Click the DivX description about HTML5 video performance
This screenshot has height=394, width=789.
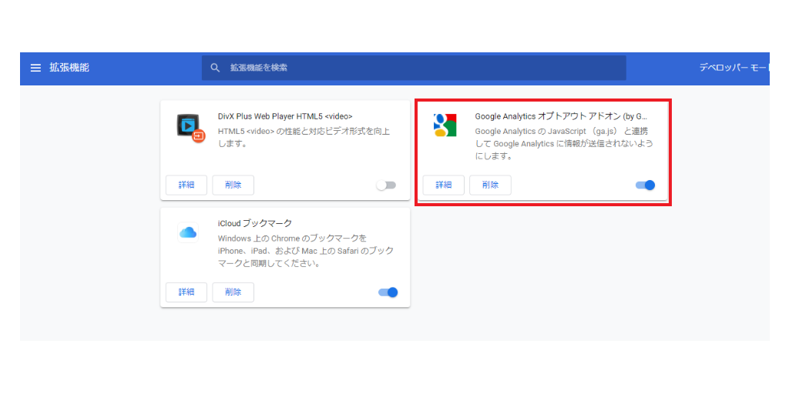[304, 139]
